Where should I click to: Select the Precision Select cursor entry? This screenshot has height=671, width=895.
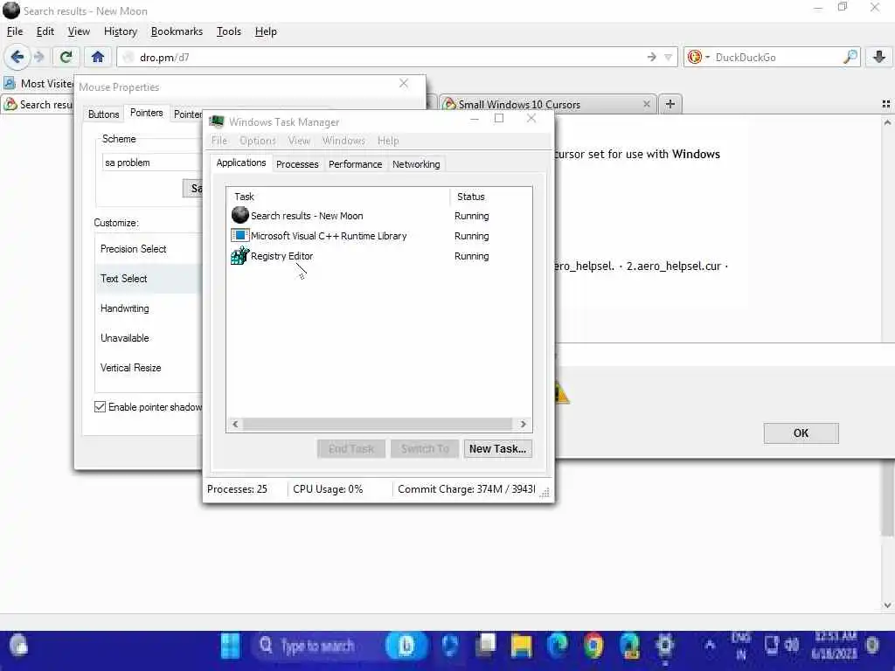point(149,249)
